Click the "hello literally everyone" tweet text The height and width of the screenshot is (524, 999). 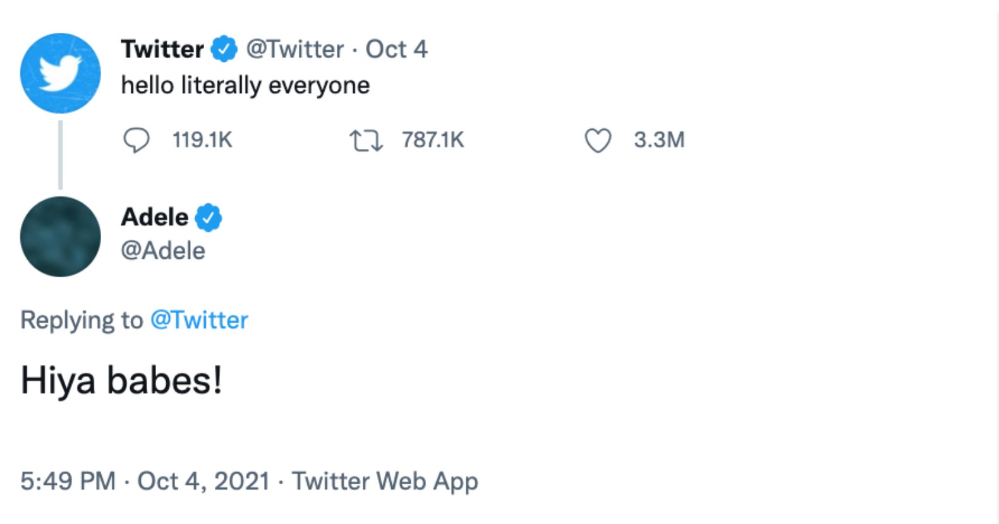(245, 85)
